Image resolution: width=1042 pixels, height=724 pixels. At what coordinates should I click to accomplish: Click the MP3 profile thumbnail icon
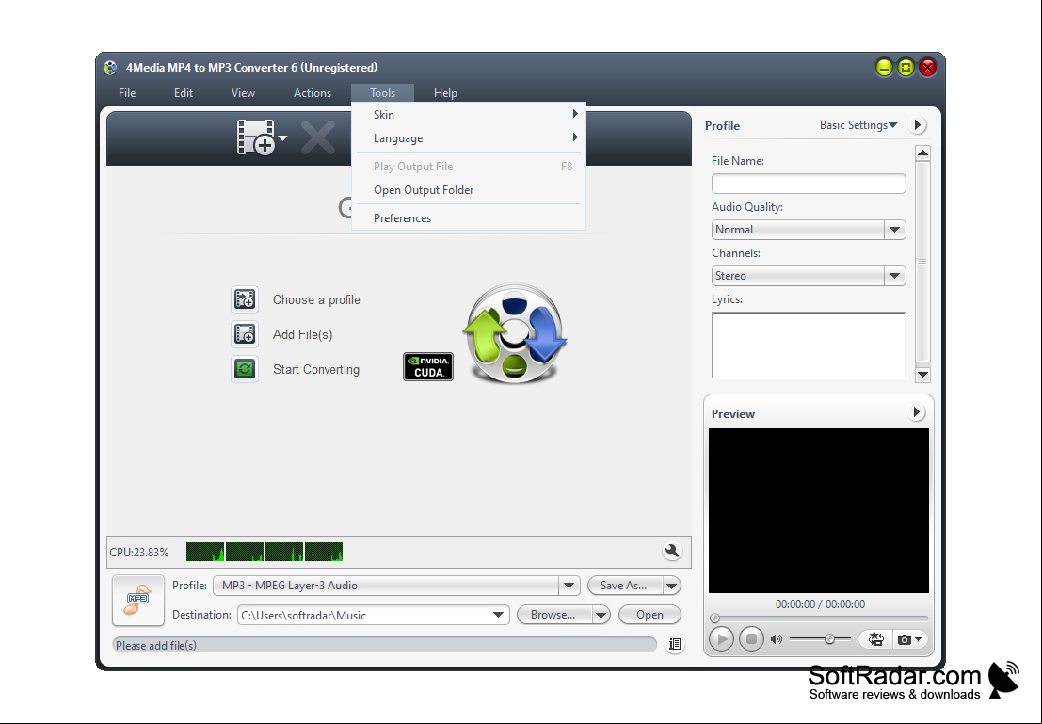[x=138, y=600]
